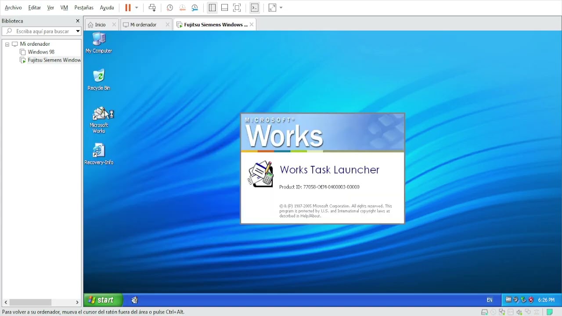Click the CD/DVD drive status icon
The width and height of the screenshot is (562, 316).
[493, 312]
